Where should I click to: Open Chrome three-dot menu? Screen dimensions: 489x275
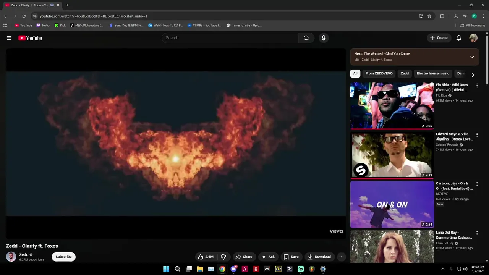[x=483, y=16]
